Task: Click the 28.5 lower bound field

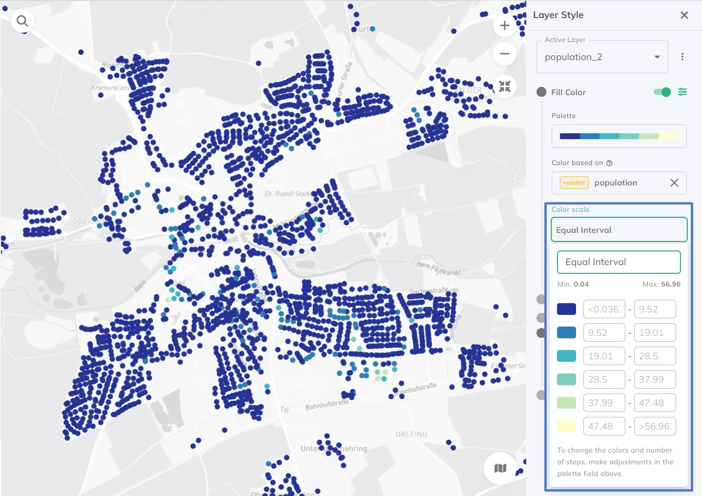Action: tap(604, 379)
